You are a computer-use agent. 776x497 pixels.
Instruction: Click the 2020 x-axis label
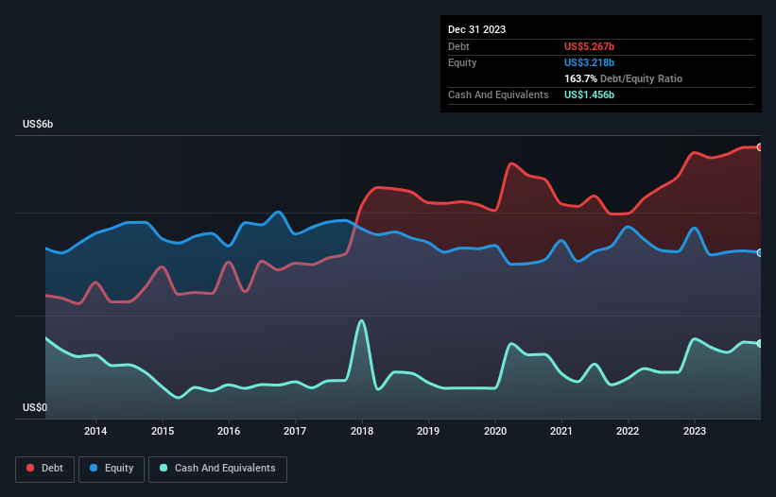(x=495, y=431)
